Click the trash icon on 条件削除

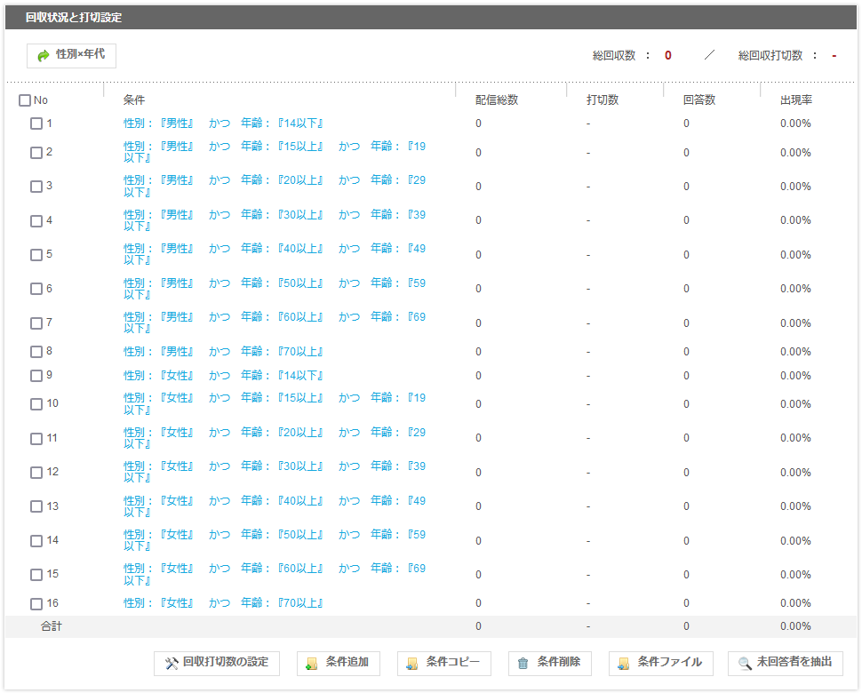pyautogui.click(x=523, y=663)
